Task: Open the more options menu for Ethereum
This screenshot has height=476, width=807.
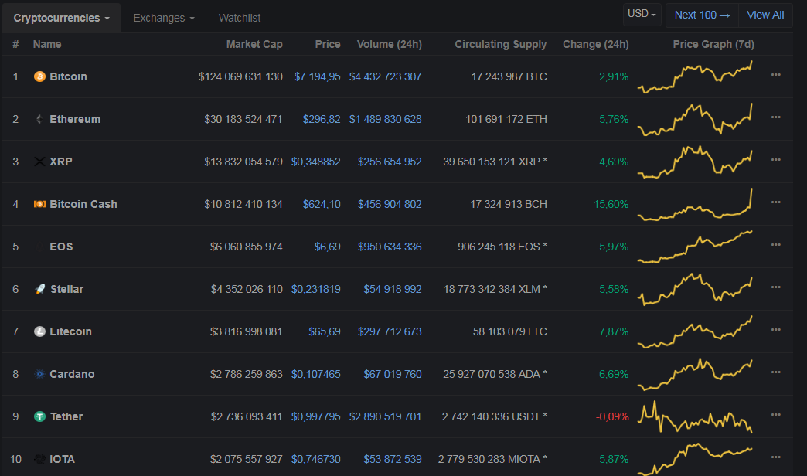Action: click(x=775, y=117)
